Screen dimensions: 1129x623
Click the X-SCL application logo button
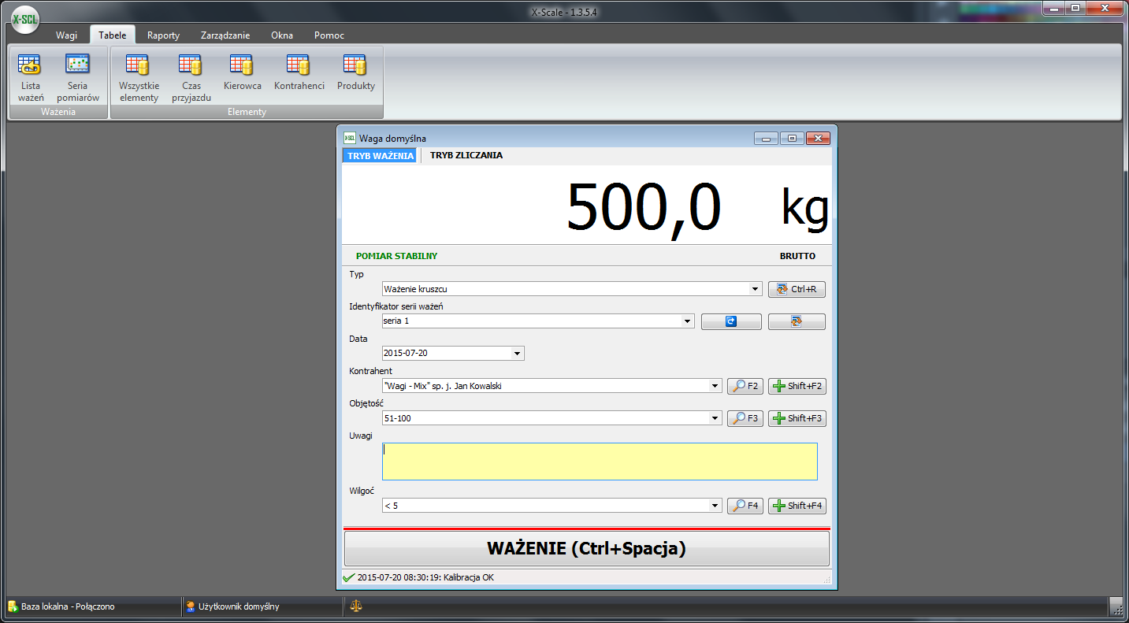click(25, 19)
